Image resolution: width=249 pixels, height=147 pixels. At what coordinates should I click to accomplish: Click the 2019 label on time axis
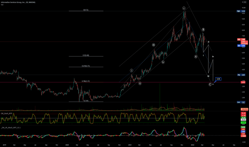tap(5, 145)
